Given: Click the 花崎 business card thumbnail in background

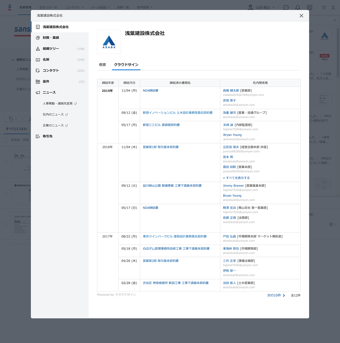Looking at the screenshot, I should (x=21, y=162).
